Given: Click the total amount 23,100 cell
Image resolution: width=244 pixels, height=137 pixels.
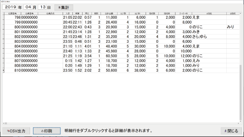Looking at the screenshot, I should point(109,42).
